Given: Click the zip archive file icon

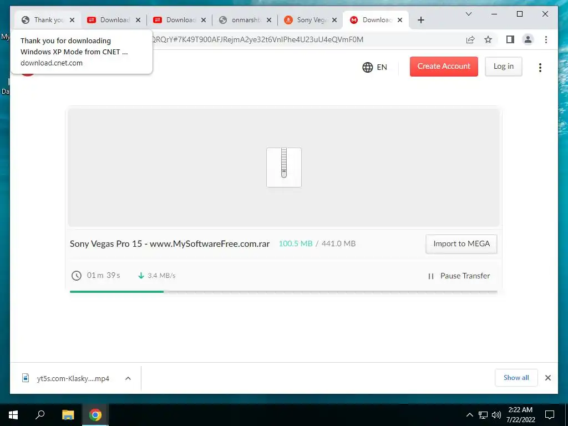Looking at the screenshot, I should [284, 168].
